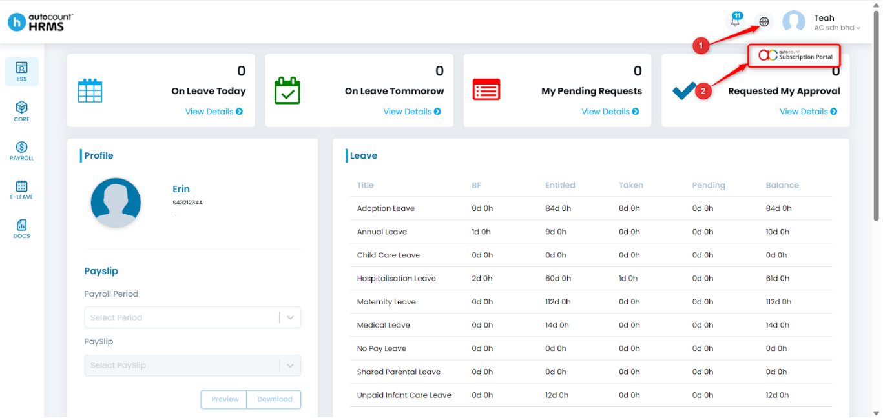
Task: Click the identity number S4321234A
Action: pos(187,203)
